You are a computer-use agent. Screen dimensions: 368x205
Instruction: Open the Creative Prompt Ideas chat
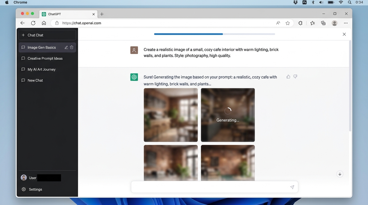(x=45, y=58)
